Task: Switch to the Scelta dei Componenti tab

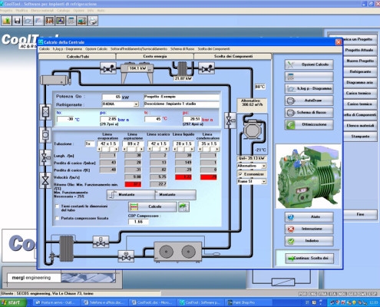Action: point(233,56)
